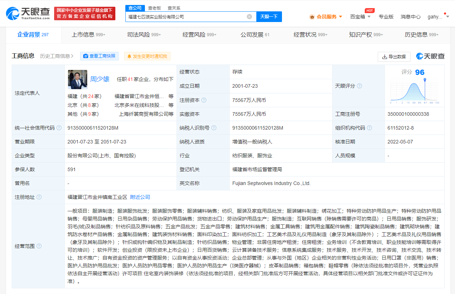Image resolution: width=455 pixels, height=294 pixels.
Task: Open the 上市信息 tab
Action: coord(88,35)
